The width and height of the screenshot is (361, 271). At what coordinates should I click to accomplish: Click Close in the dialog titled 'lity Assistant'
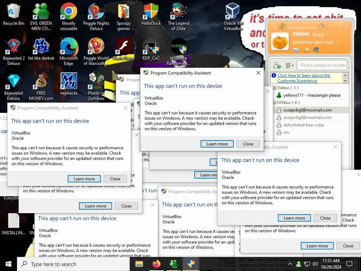(x=325, y=218)
